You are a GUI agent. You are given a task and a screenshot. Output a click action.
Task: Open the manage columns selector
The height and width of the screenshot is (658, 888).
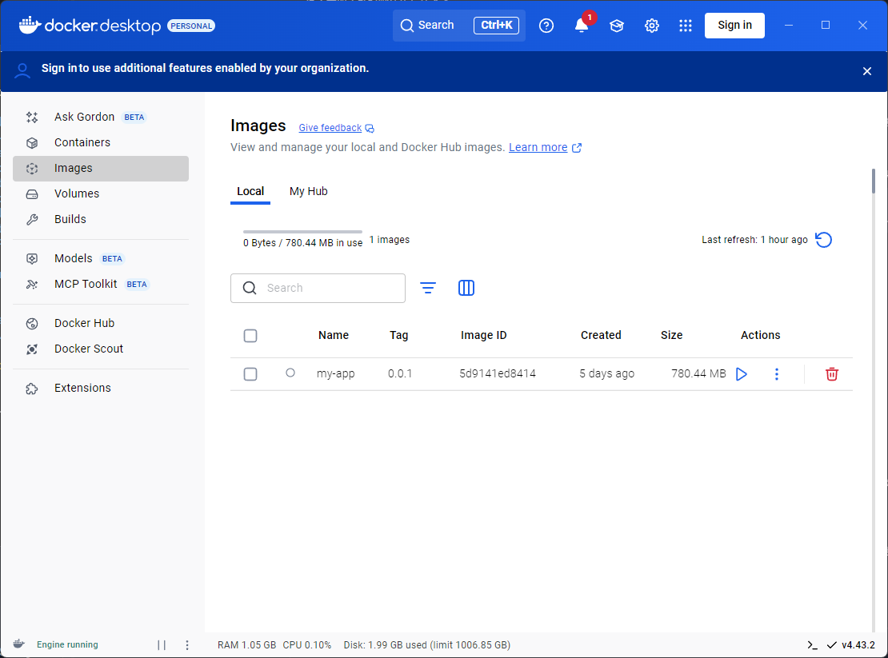coord(466,288)
